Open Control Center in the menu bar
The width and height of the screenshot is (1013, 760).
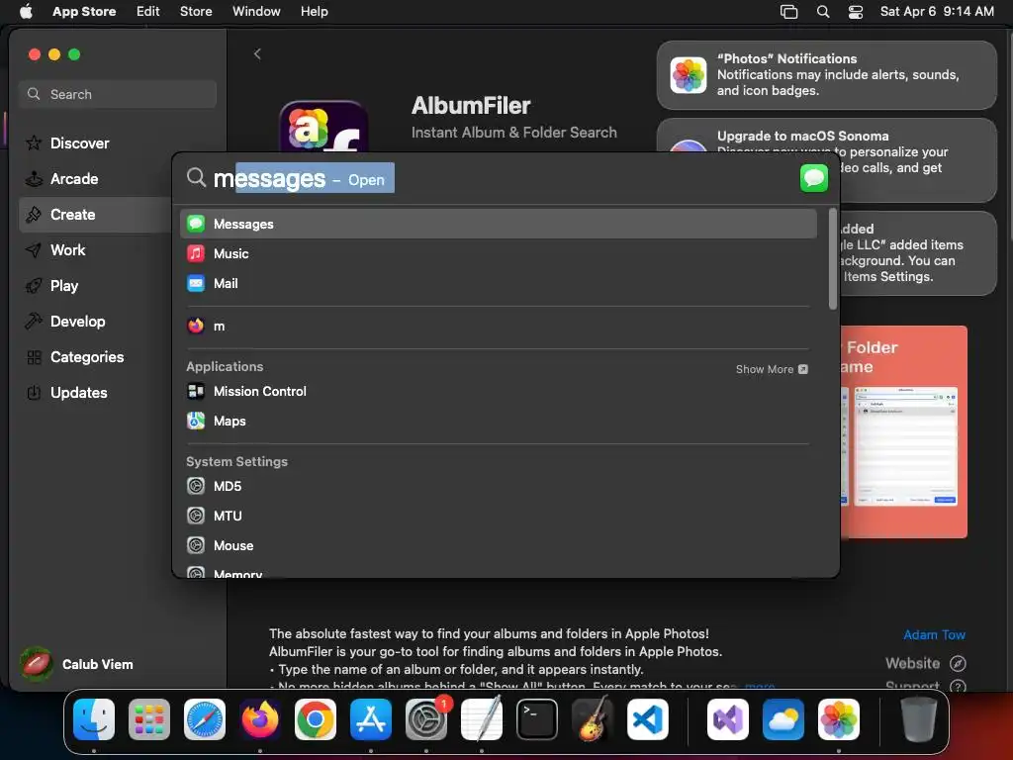coord(856,12)
